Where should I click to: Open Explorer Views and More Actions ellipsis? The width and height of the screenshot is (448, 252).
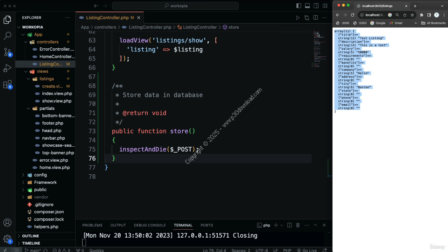pos(68,17)
